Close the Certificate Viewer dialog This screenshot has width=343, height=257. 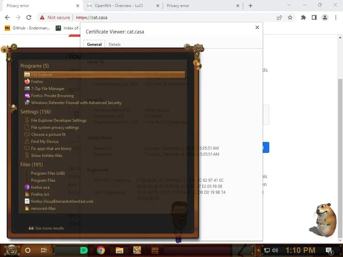[x=257, y=27]
